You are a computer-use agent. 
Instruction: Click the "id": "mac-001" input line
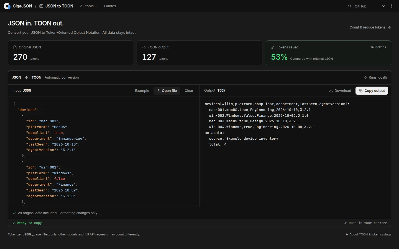43,121
